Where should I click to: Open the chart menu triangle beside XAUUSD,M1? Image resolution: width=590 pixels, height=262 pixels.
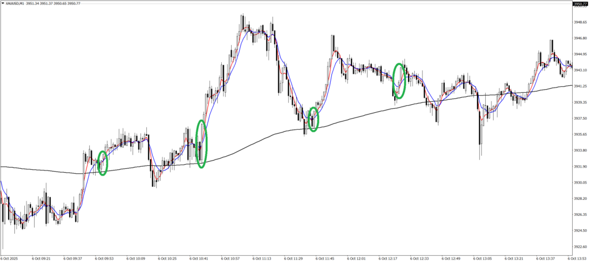point(3,4)
